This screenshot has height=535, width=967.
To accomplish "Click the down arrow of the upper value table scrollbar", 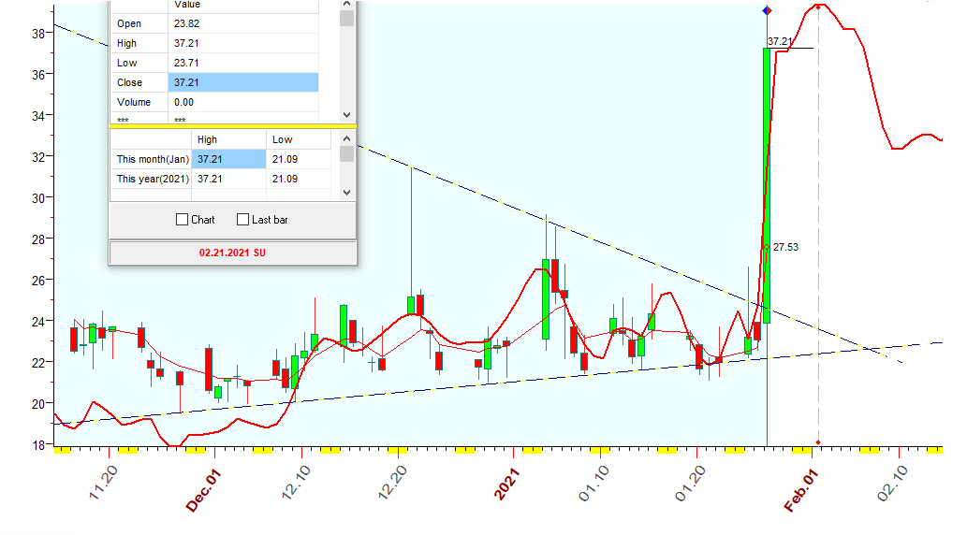I will point(346,115).
